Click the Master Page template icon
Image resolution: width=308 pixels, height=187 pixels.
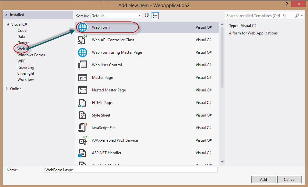tap(83, 77)
